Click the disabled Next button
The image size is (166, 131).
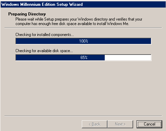[x=120, y=124]
